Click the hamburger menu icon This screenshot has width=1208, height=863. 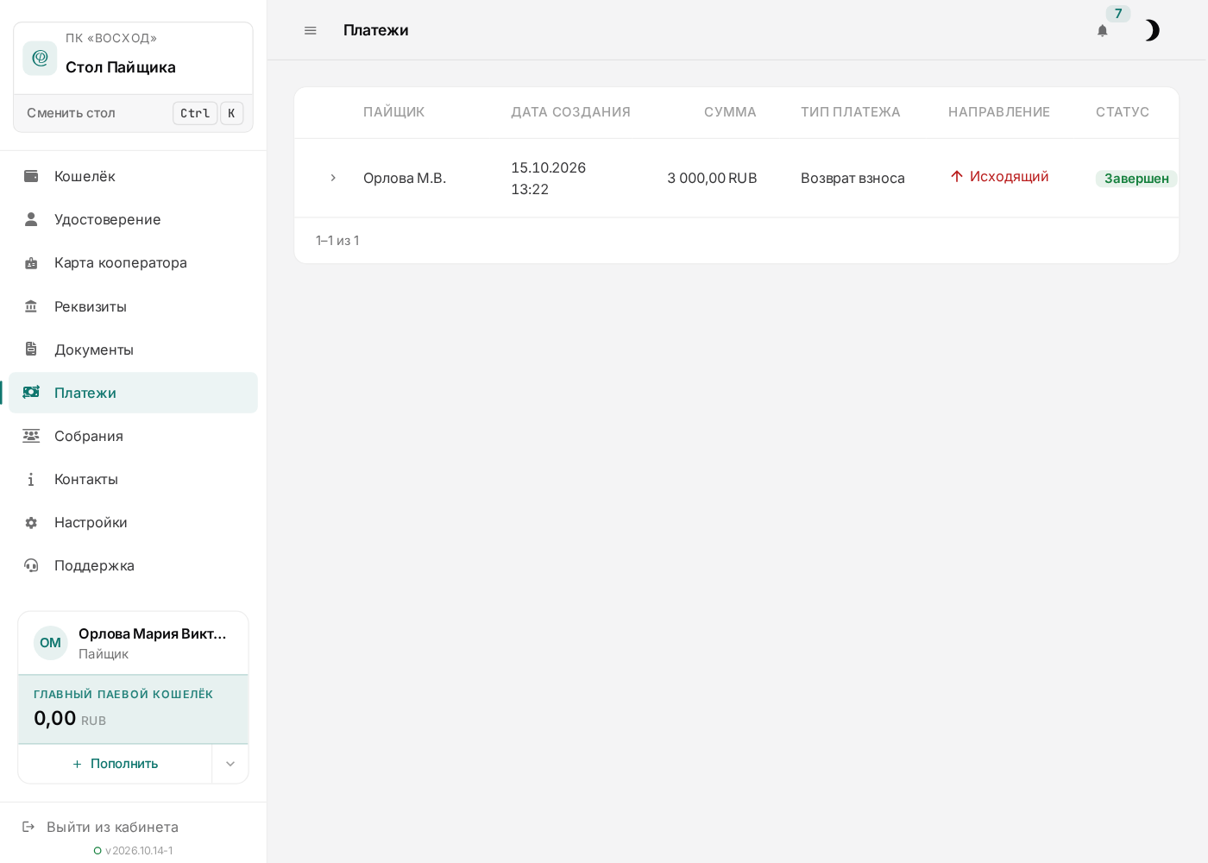(311, 30)
